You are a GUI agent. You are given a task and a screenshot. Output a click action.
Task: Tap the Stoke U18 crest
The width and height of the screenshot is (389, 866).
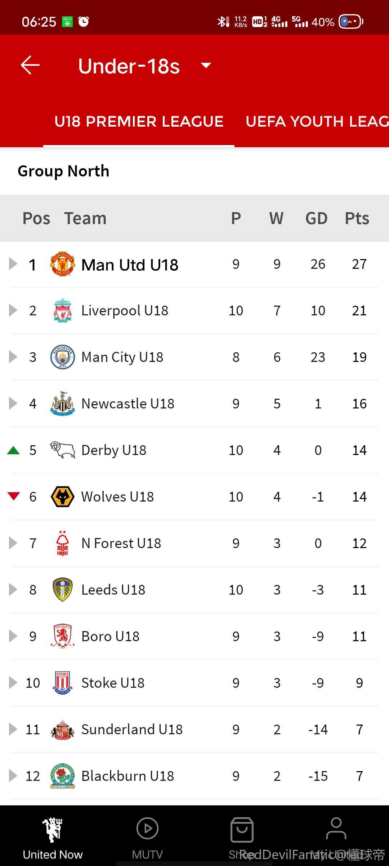coord(62,683)
